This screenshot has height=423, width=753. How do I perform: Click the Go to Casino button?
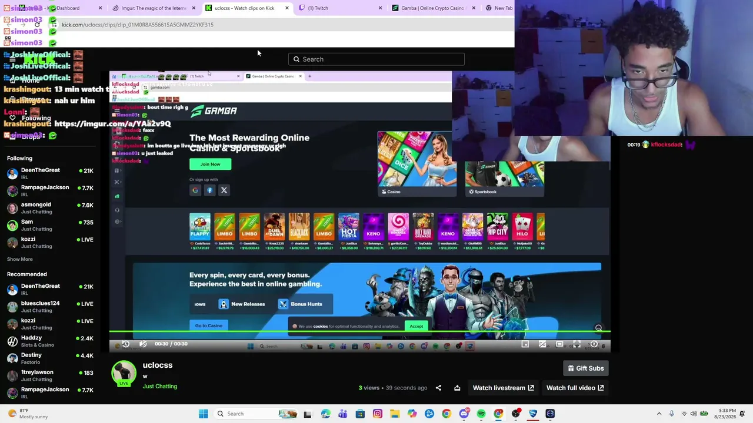(x=209, y=325)
